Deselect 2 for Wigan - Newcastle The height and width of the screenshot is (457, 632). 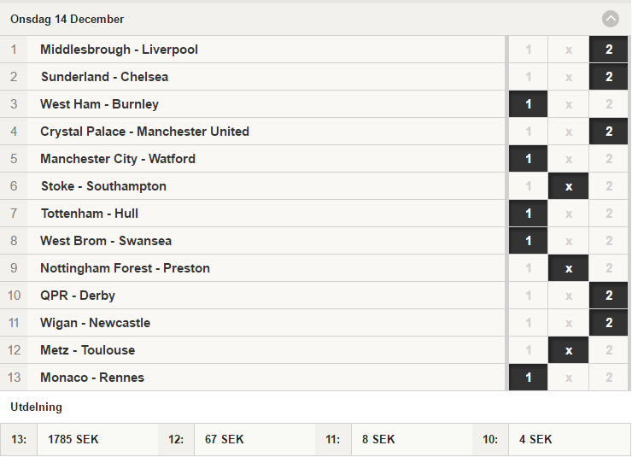pos(609,323)
